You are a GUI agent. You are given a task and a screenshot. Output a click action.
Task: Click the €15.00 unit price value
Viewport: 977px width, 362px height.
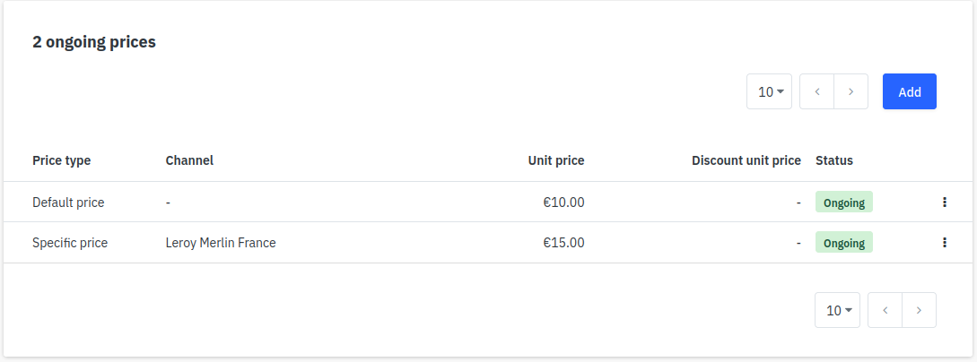pos(563,242)
